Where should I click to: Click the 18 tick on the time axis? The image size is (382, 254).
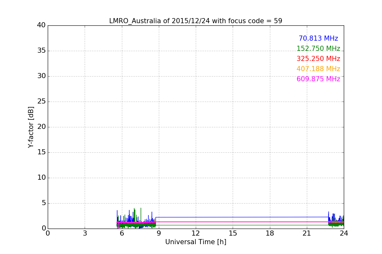270,233
